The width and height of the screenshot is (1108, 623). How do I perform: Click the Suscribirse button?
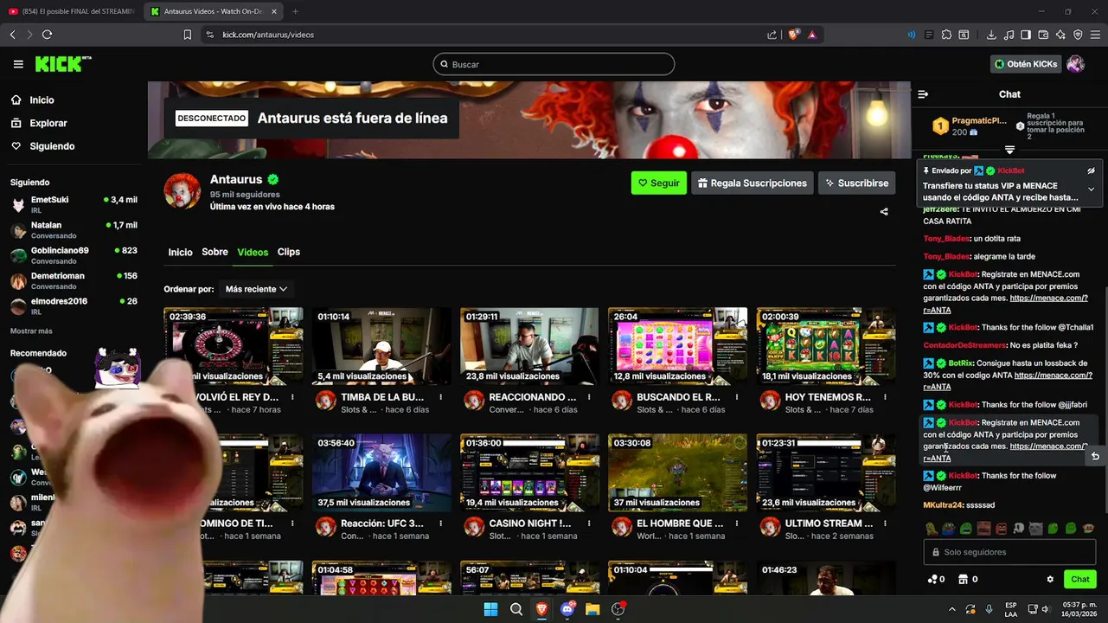click(x=856, y=183)
